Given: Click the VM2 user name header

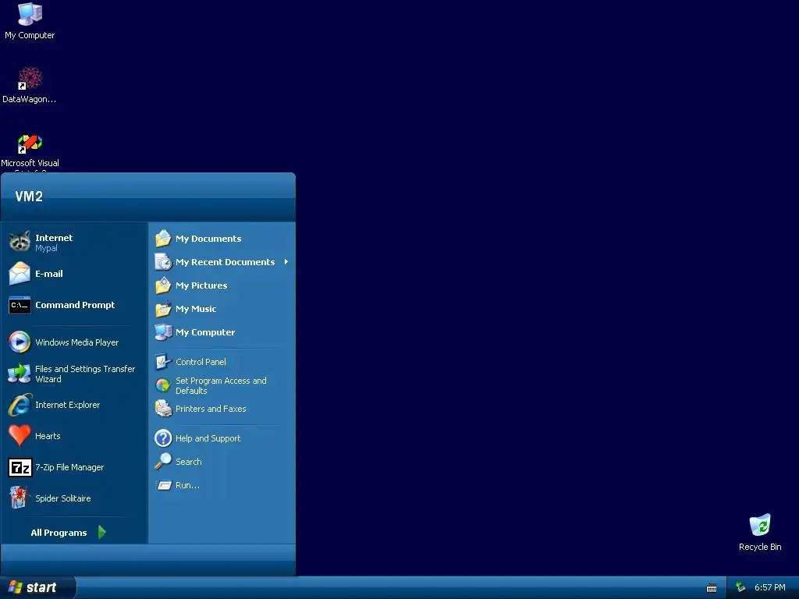Looking at the screenshot, I should (x=29, y=197).
